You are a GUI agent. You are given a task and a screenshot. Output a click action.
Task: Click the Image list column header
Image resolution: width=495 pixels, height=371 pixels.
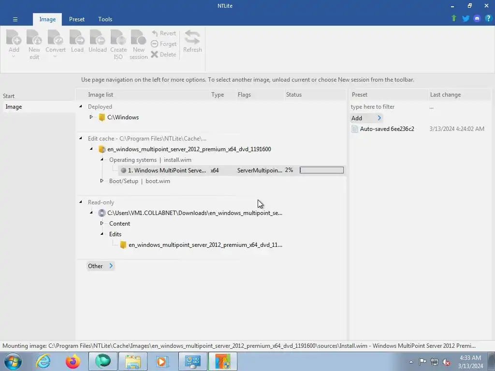(144, 95)
